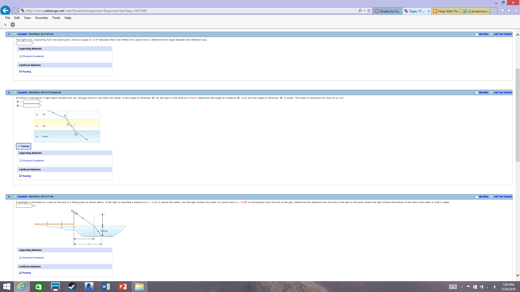The height and width of the screenshot is (292, 520).
Task: Click the IE home icon
Action: [502, 11]
